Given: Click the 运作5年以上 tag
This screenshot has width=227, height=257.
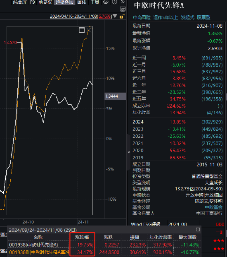Looking at the screenshot, I should coord(166,17).
